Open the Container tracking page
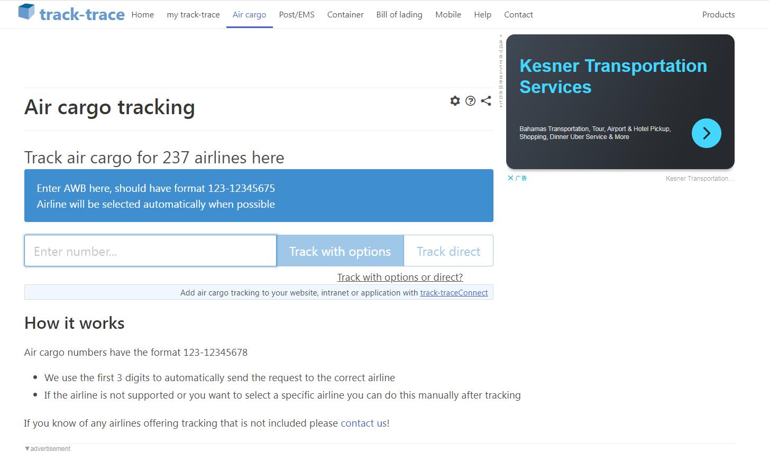This screenshot has height=462, width=769. coord(345,15)
